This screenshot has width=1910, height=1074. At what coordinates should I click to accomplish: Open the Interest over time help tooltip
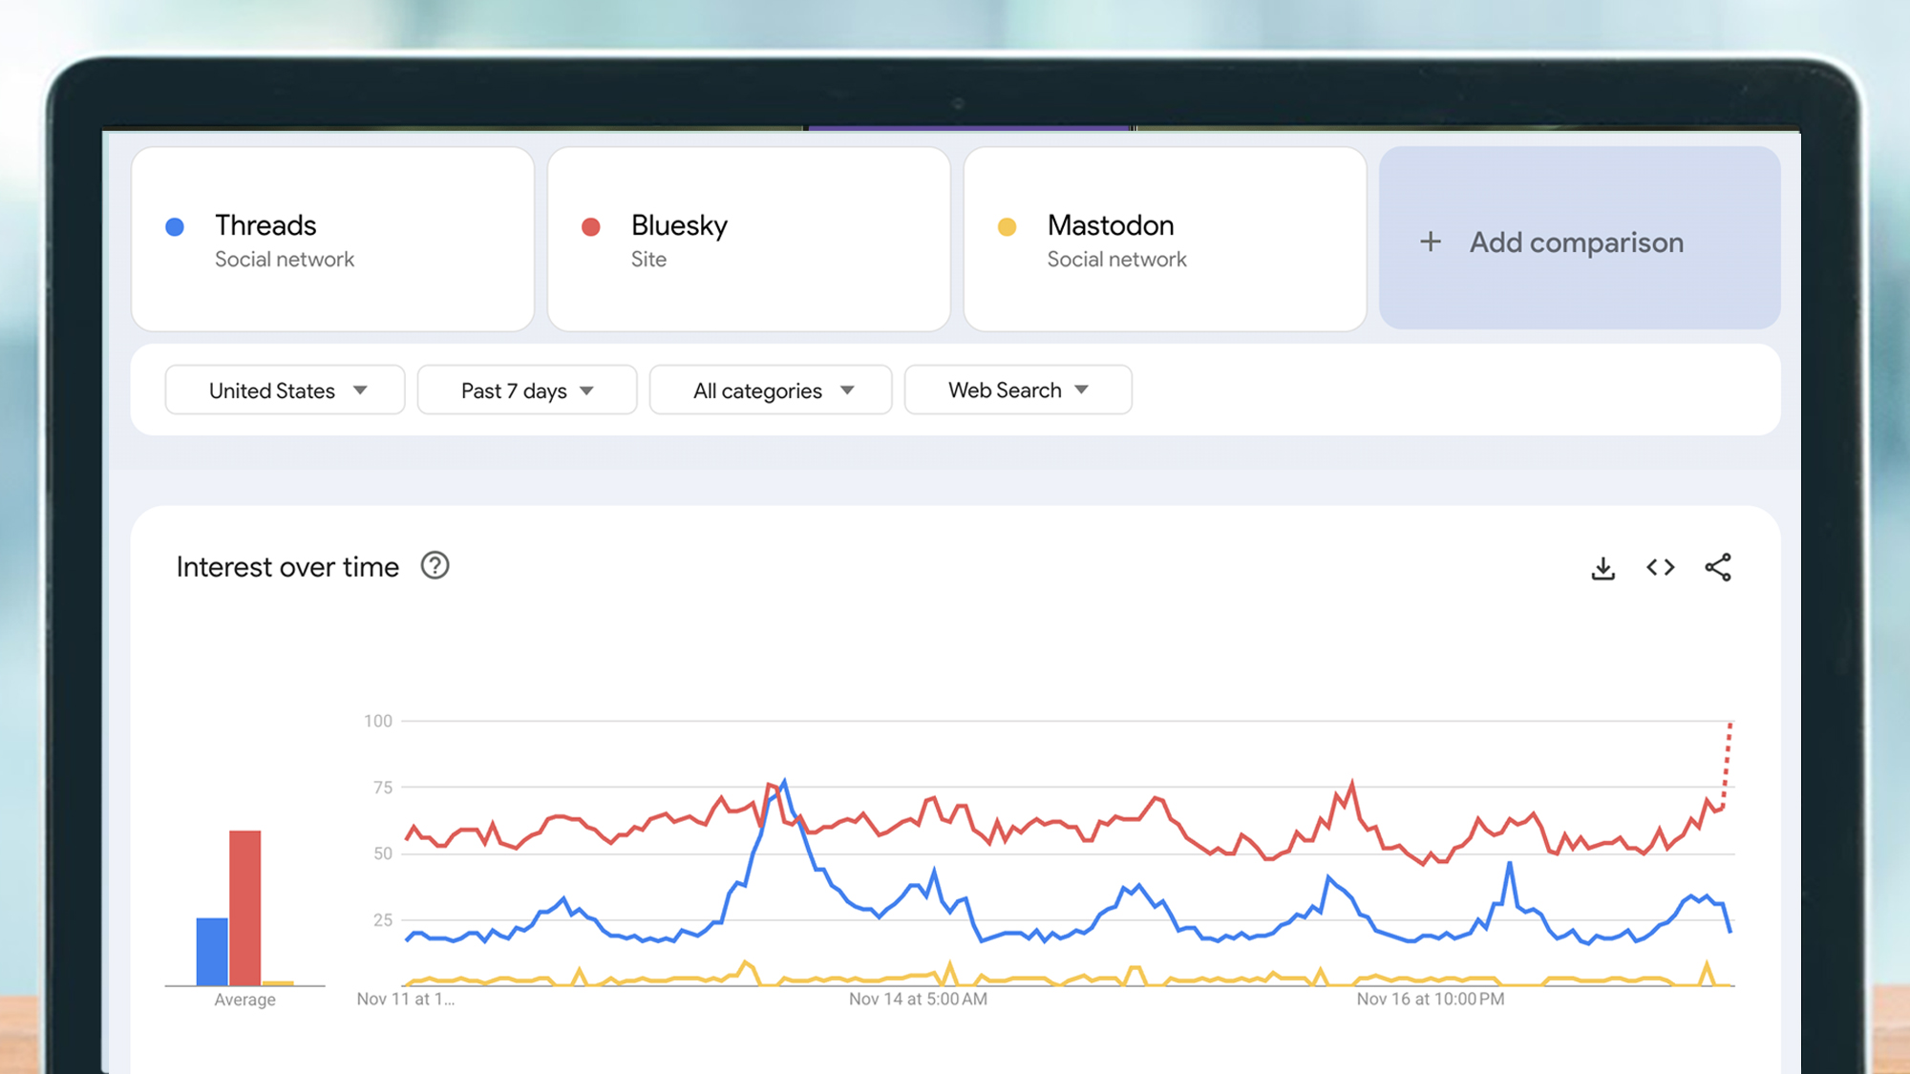435,566
